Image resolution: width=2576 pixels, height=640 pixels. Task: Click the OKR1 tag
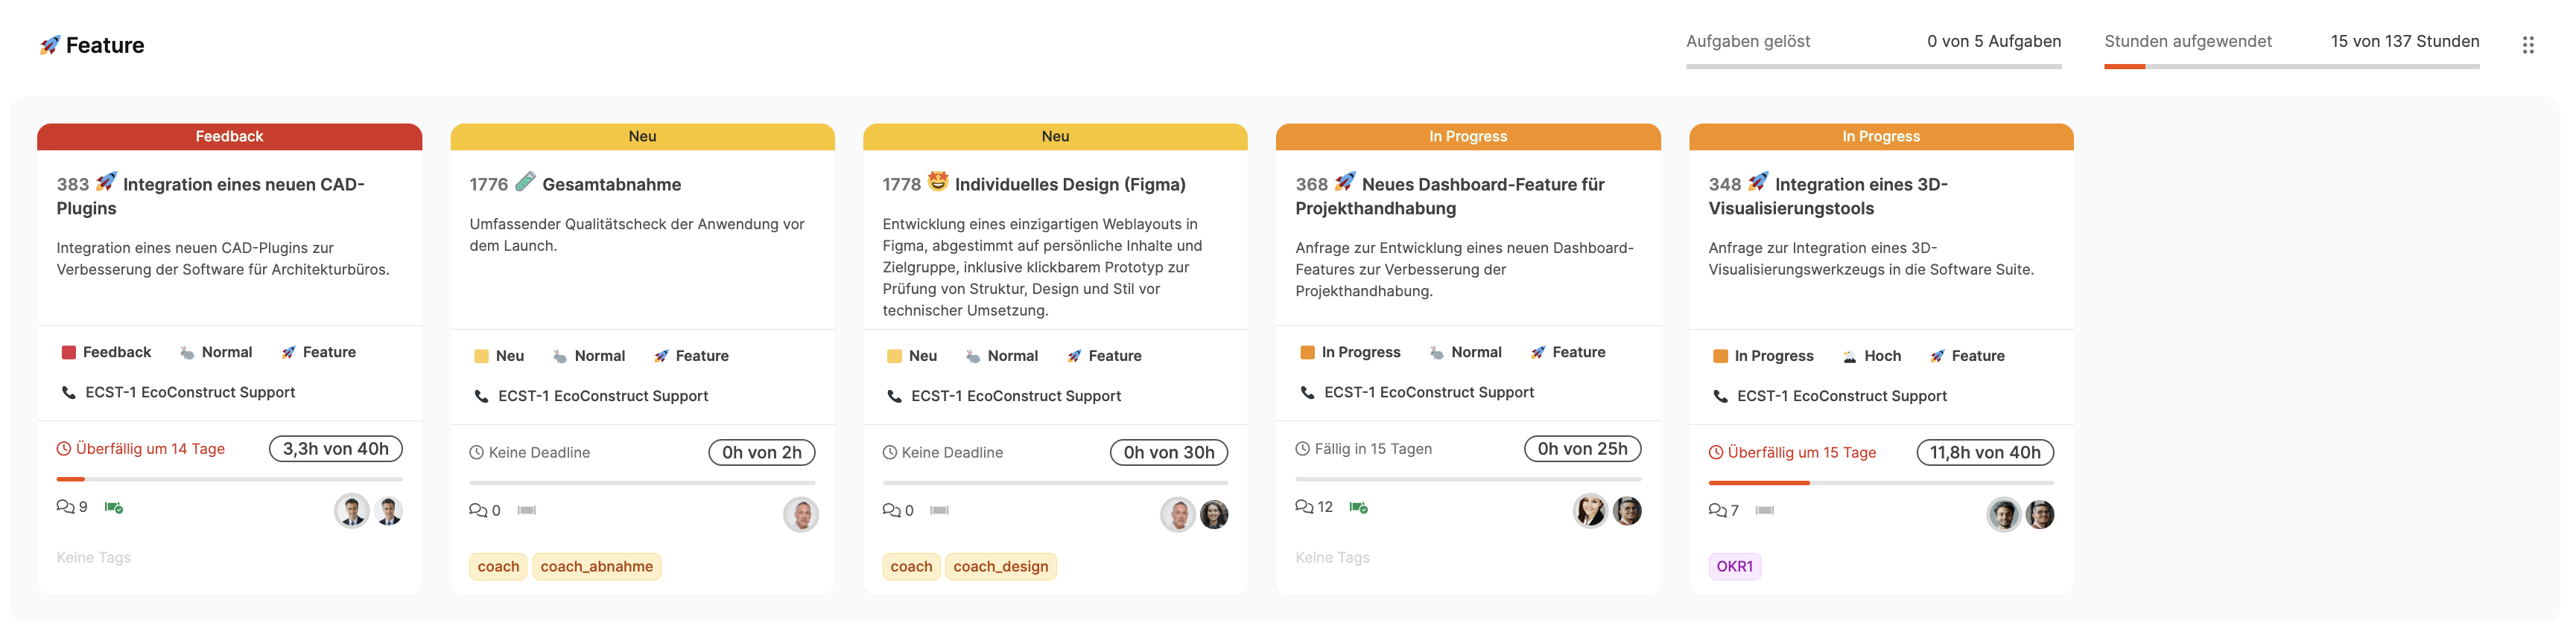[1734, 566]
